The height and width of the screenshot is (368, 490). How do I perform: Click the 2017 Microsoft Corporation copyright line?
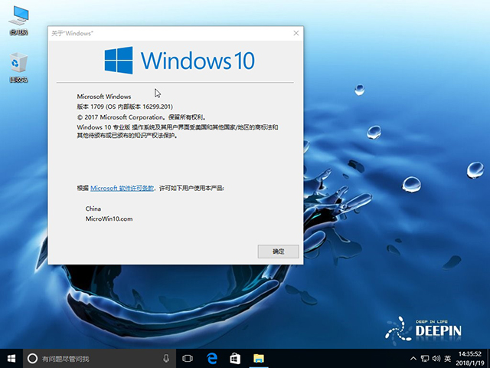coord(141,117)
